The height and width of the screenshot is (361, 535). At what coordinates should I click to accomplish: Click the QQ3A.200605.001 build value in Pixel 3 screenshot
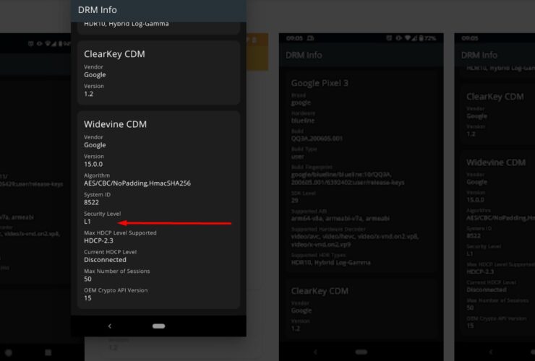(x=317, y=139)
